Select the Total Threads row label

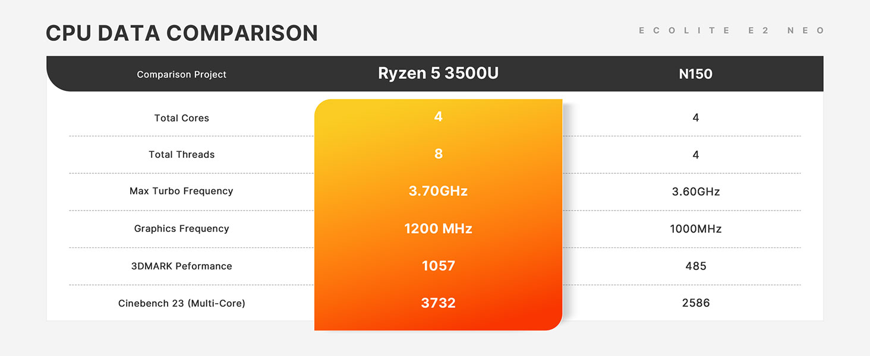click(x=182, y=154)
